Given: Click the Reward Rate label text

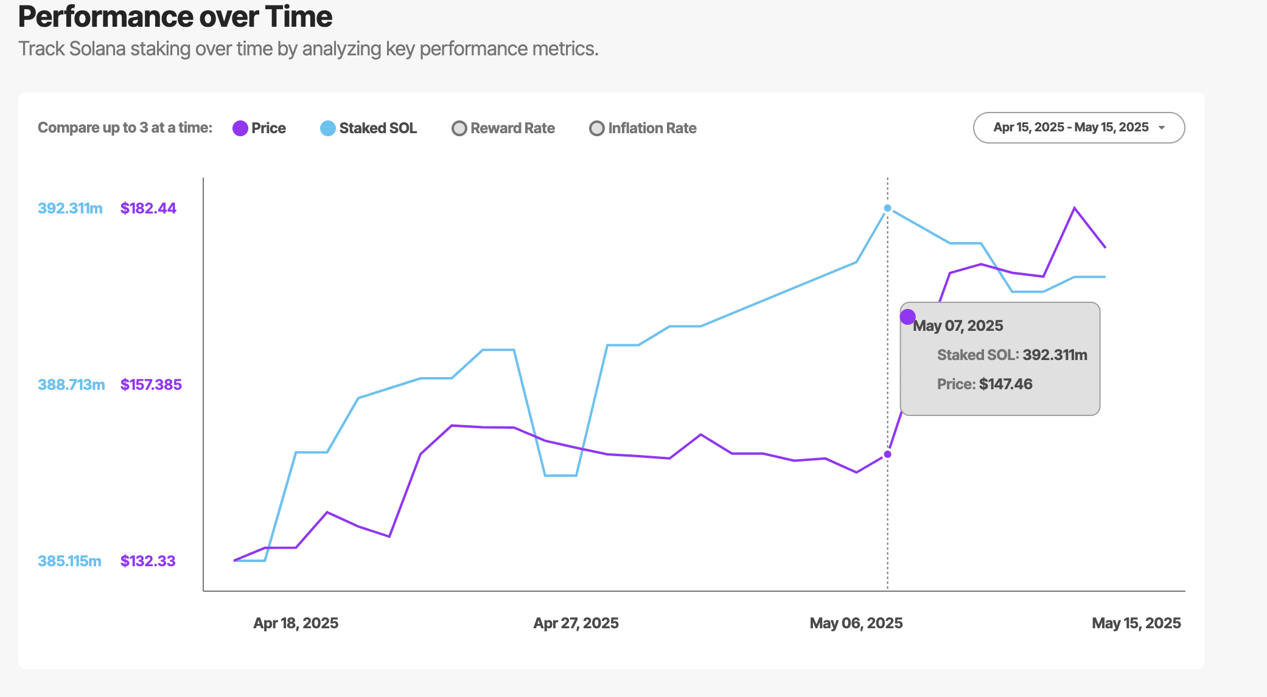Looking at the screenshot, I should [x=512, y=128].
